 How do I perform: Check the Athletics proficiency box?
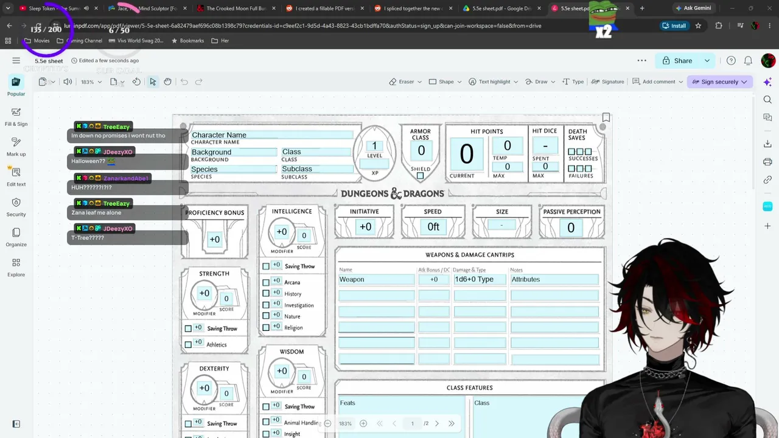(x=188, y=344)
